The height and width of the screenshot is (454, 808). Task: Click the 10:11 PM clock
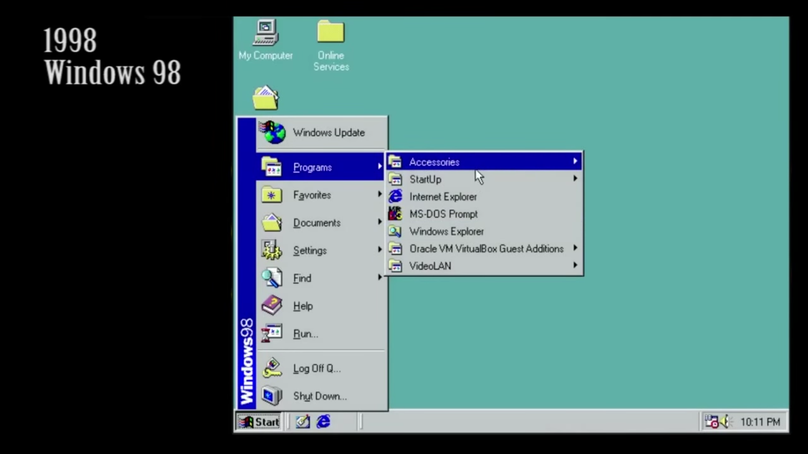click(x=760, y=422)
